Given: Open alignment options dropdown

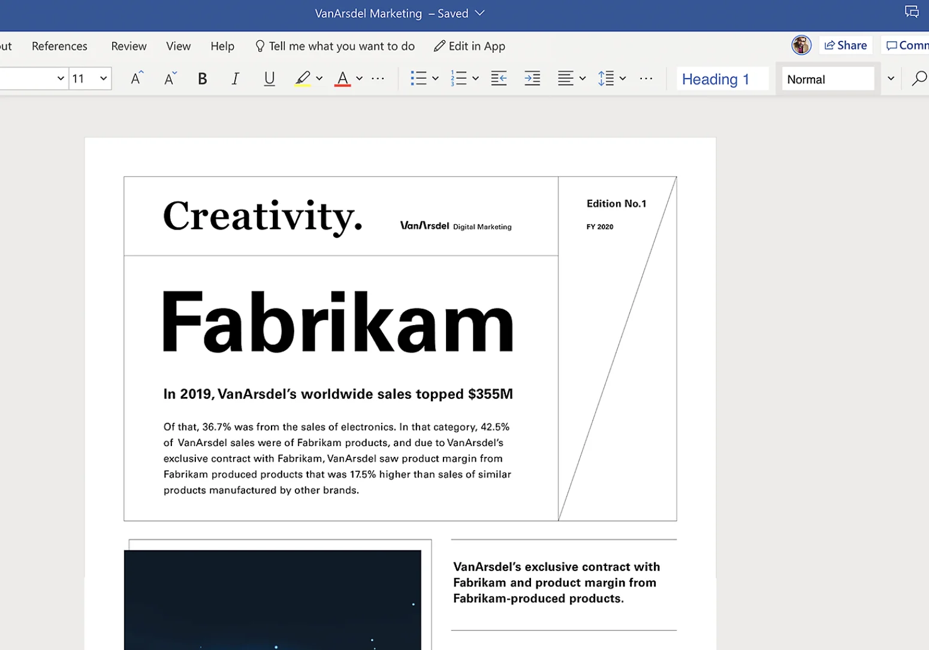Looking at the screenshot, I should pos(583,79).
